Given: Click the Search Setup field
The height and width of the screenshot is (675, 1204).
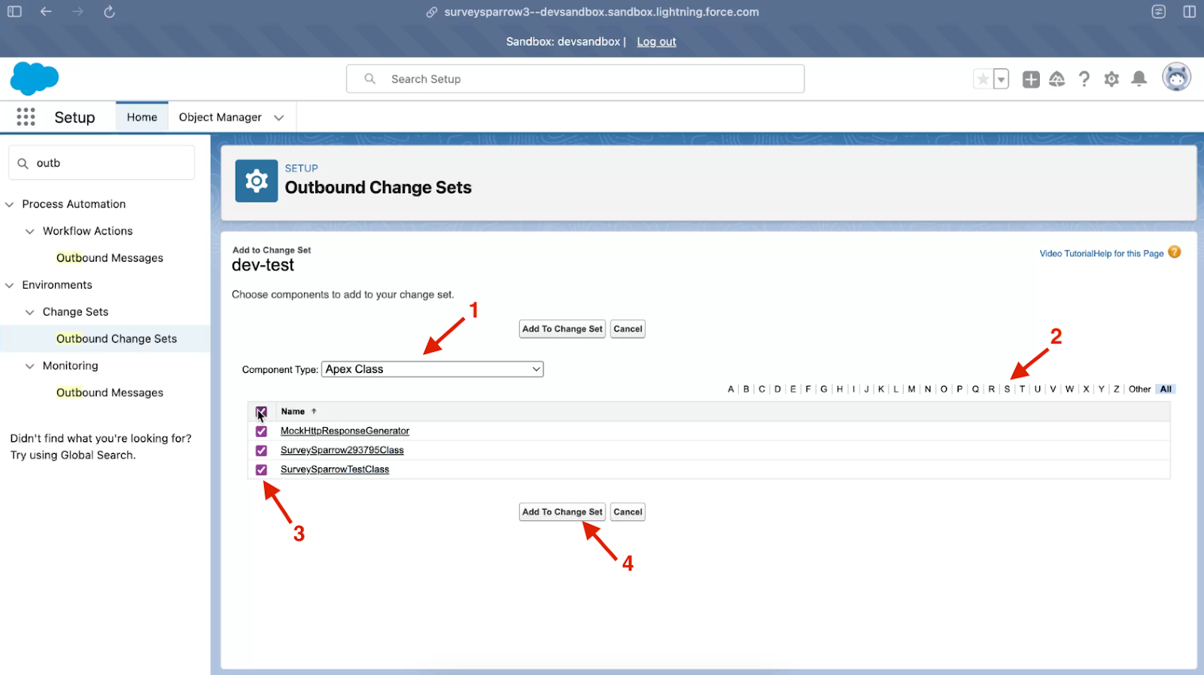Looking at the screenshot, I should 576,79.
